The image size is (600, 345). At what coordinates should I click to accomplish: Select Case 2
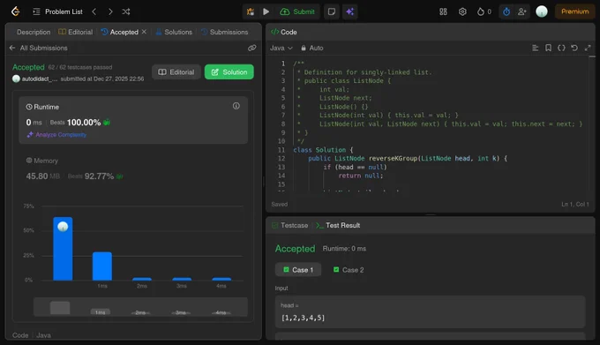point(349,270)
